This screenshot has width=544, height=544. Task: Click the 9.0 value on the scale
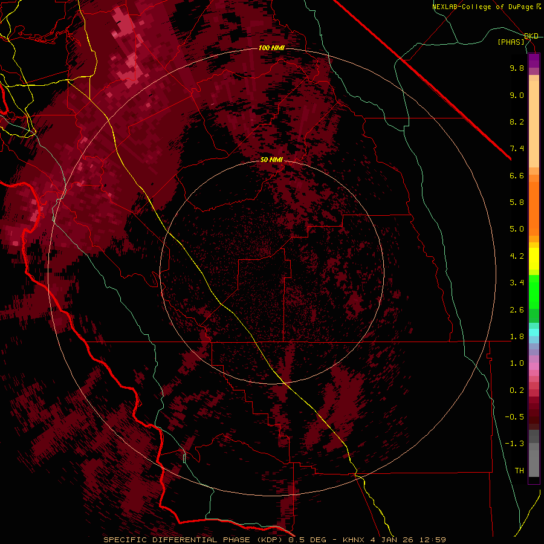pyautogui.click(x=517, y=95)
